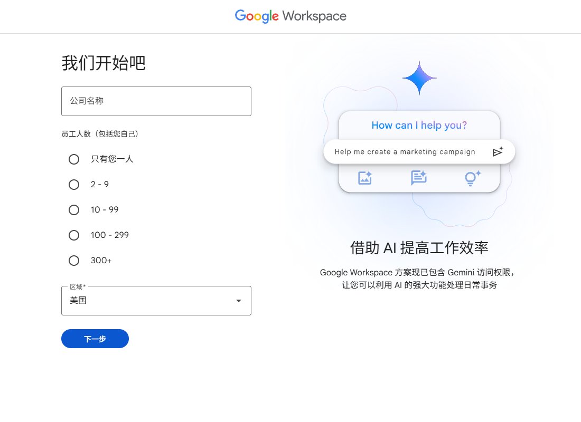Image resolution: width=581 pixels, height=422 pixels.
Task: Click the blue Gemini sparkle star
Action: [419, 78]
